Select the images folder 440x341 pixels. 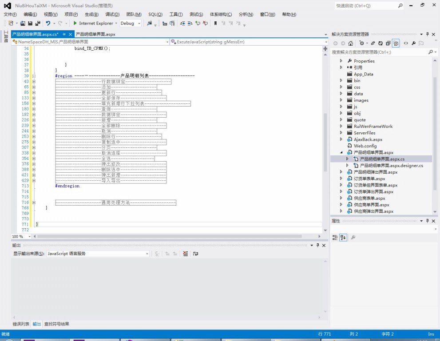click(361, 100)
